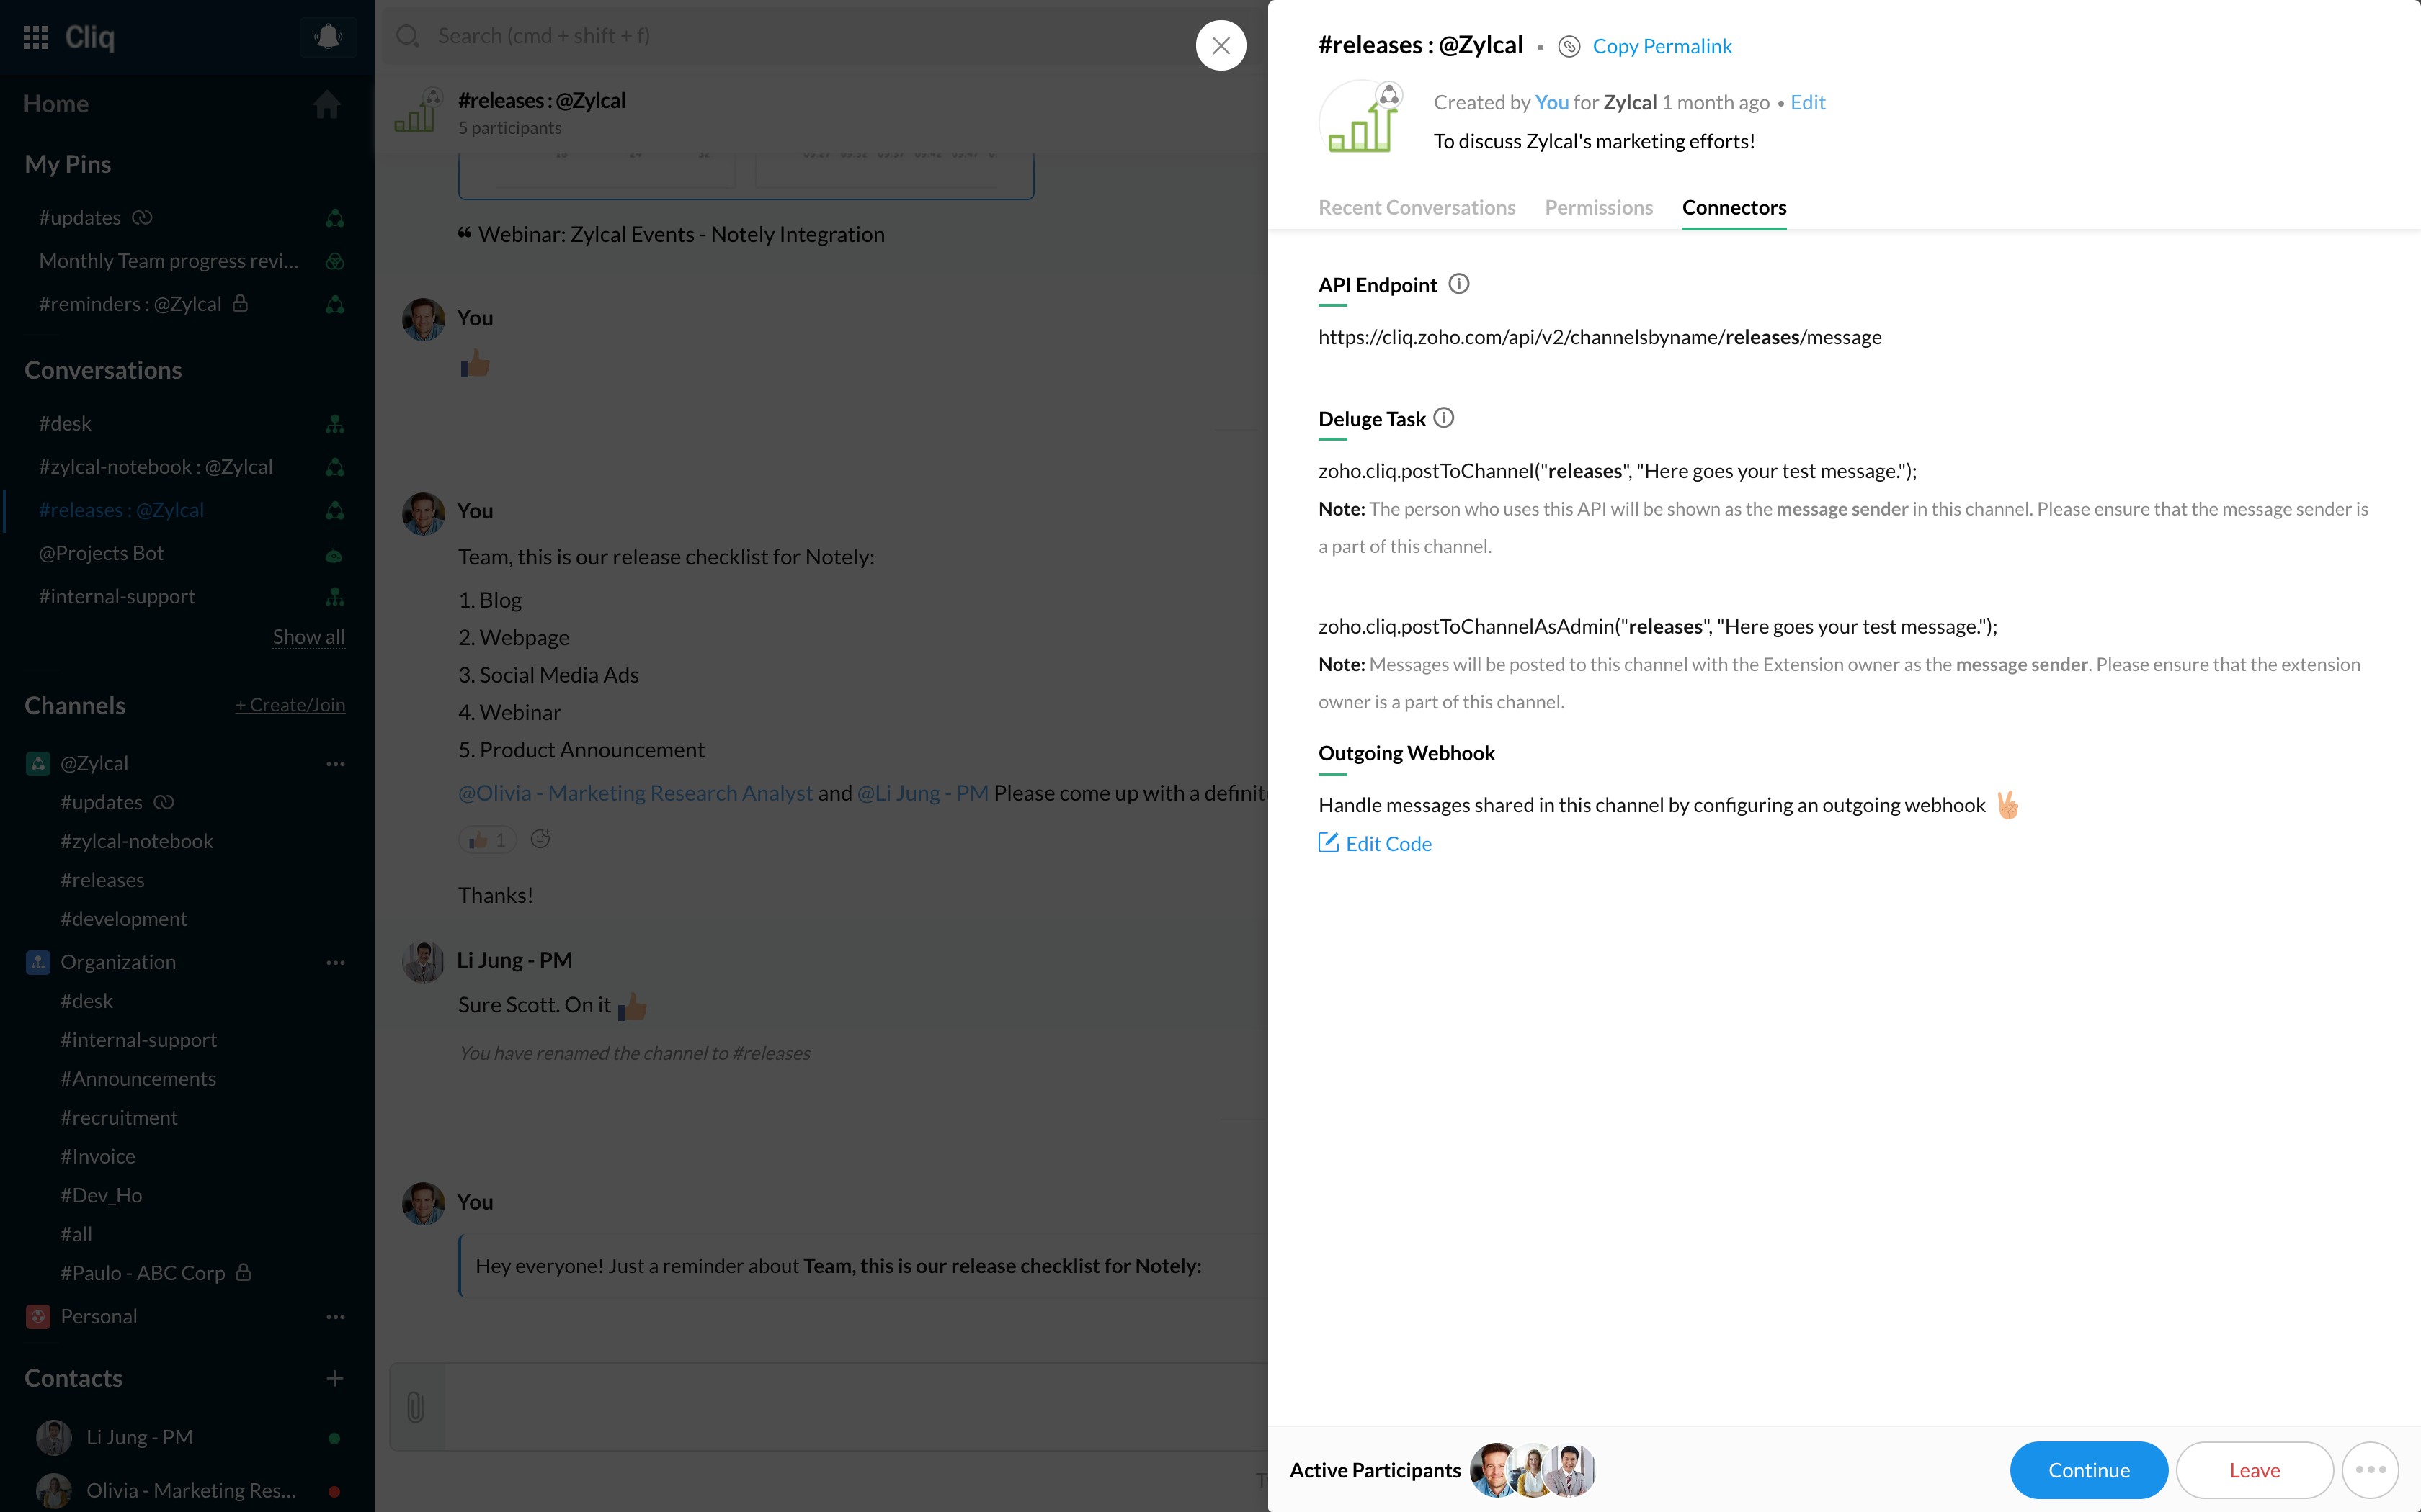Open the apps grid icon next to Cliq
2421x1512 pixels.
(36, 37)
